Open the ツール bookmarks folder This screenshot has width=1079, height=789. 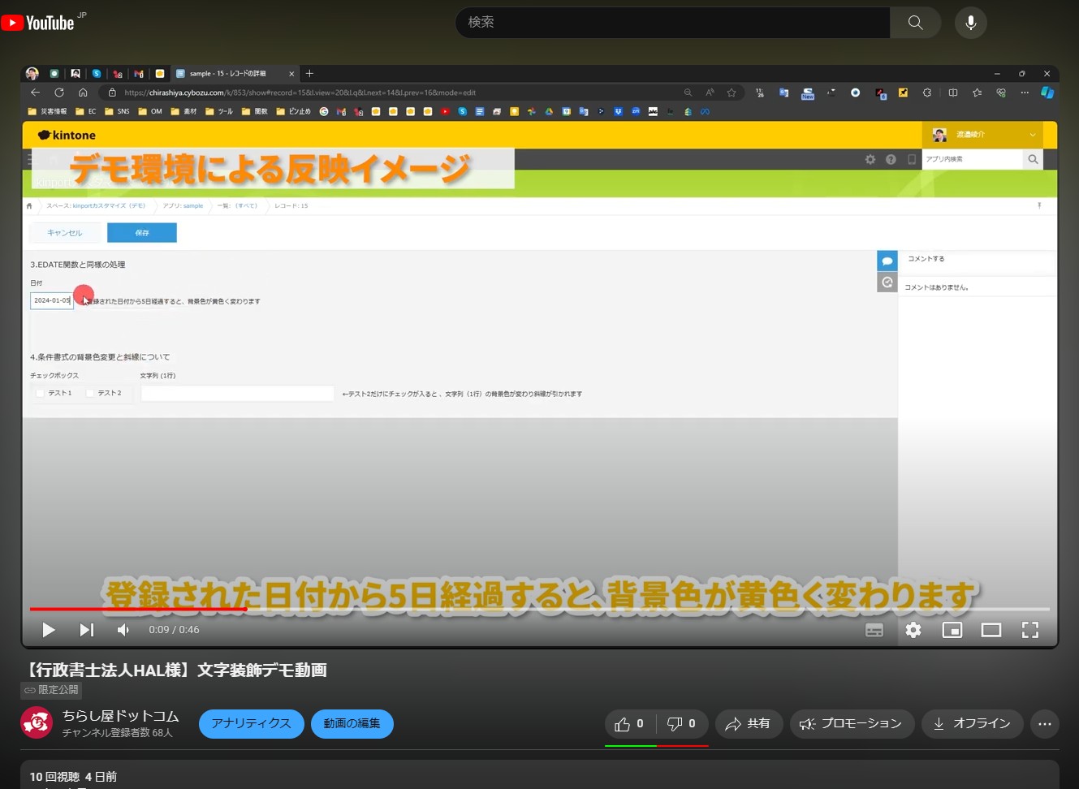(219, 111)
